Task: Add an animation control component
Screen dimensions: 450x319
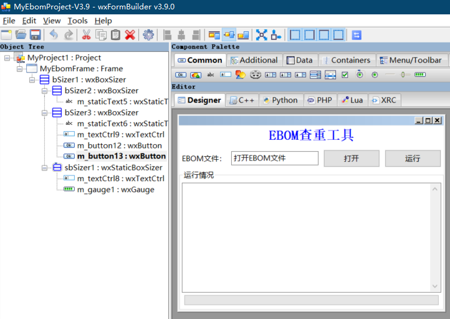Action: [x=256, y=75]
